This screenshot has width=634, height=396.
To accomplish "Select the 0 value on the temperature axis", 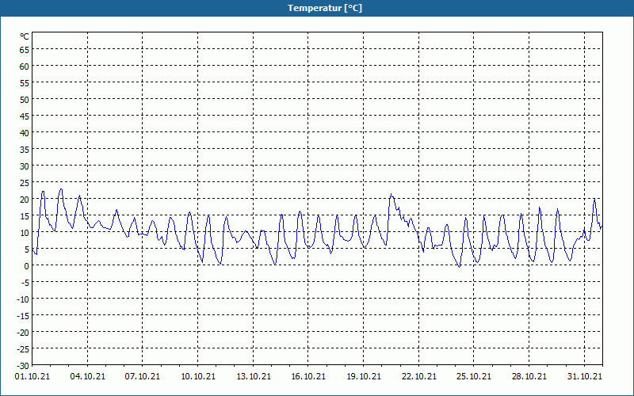I will point(27,266).
